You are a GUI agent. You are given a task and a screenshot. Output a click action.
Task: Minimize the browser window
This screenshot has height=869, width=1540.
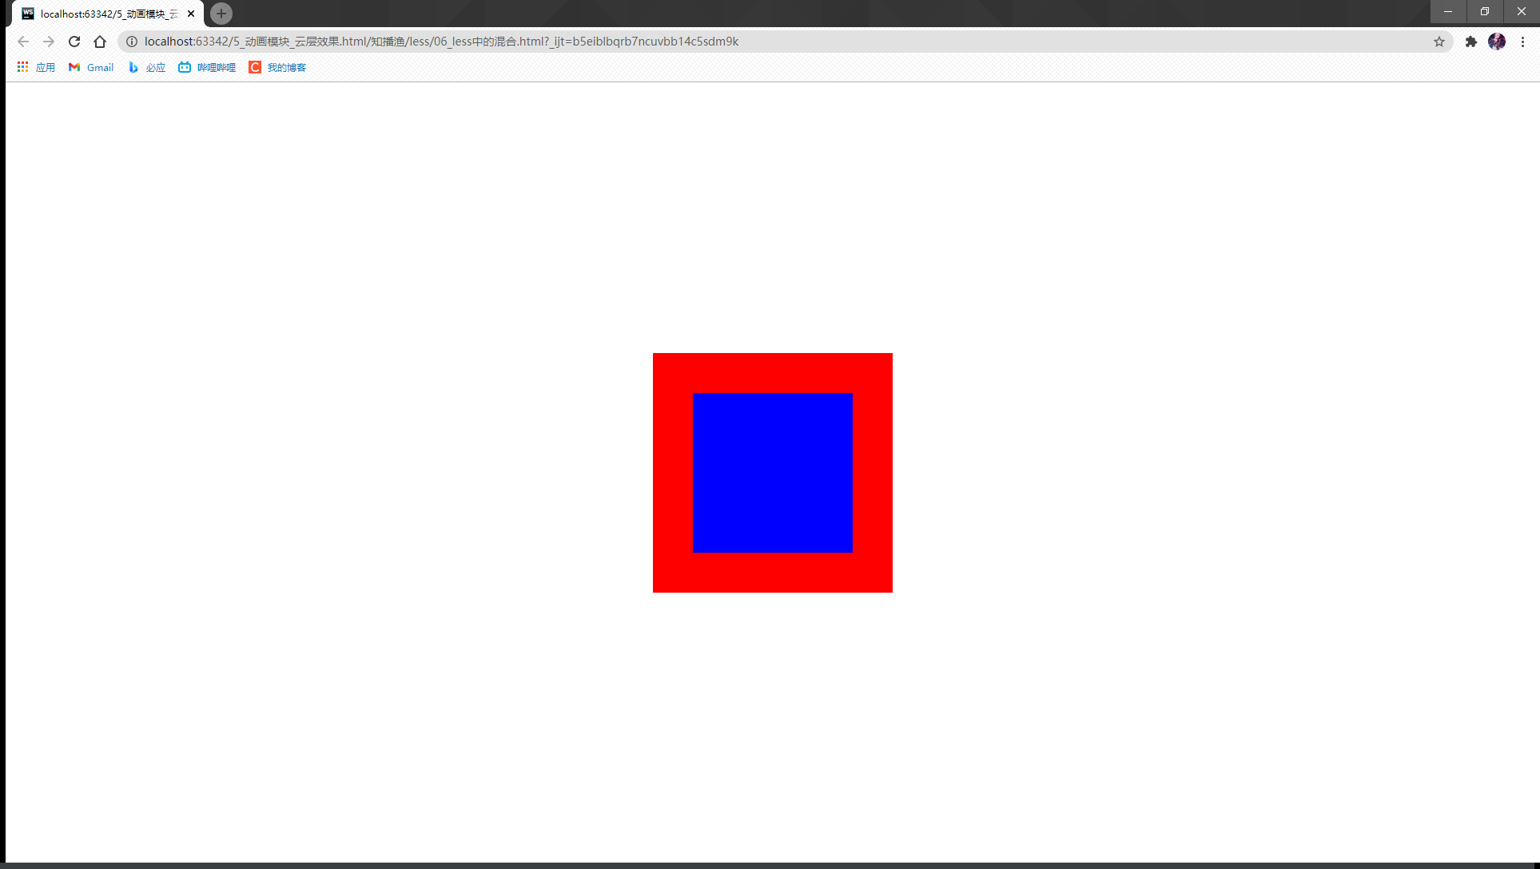pos(1447,11)
